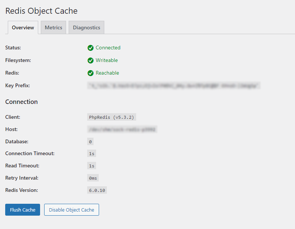This screenshot has height=229, width=295.
Task: Click the PhpRedis (v5.3.2) client value
Action: click(x=112, y=117)
